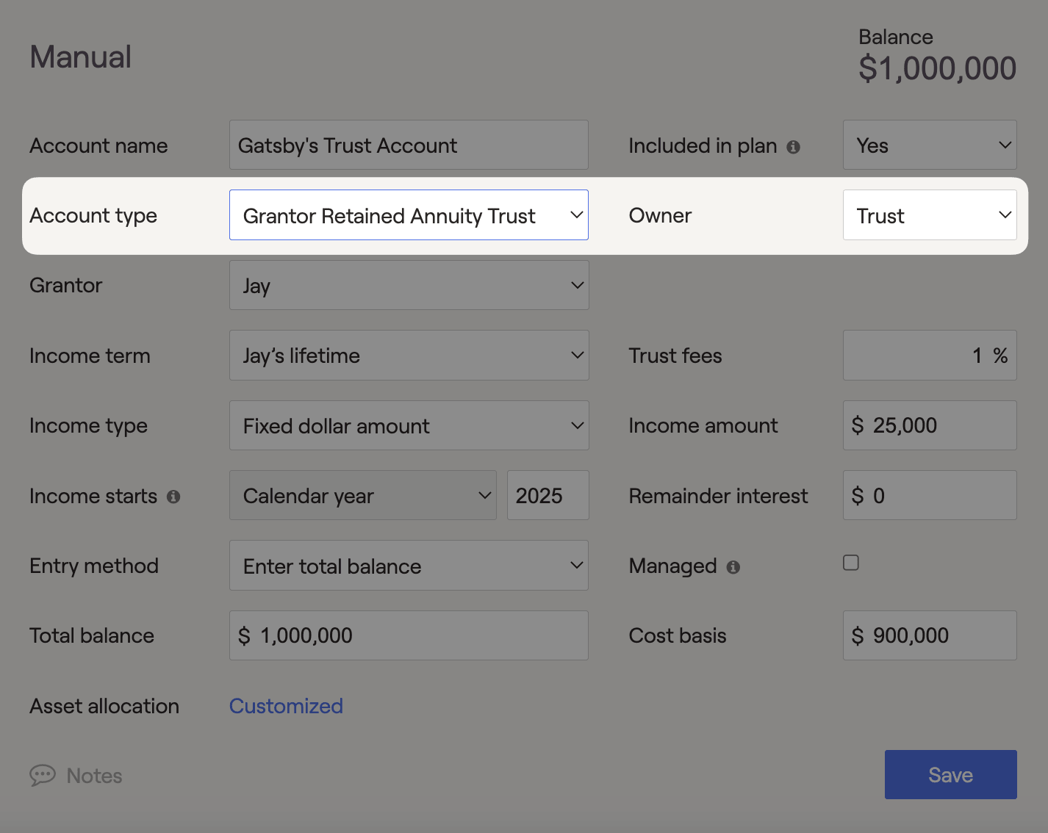Open the Grantor dropdown showing Jay

point(409,285)
